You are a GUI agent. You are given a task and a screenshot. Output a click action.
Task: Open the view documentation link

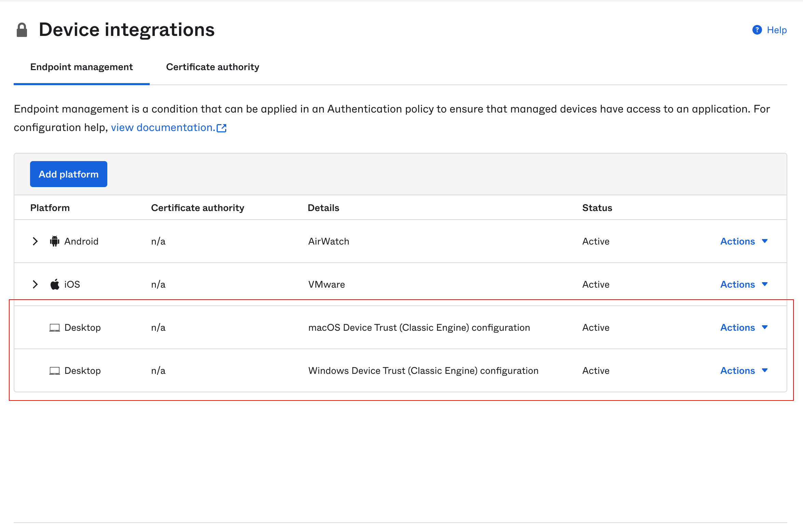[163, 128]
